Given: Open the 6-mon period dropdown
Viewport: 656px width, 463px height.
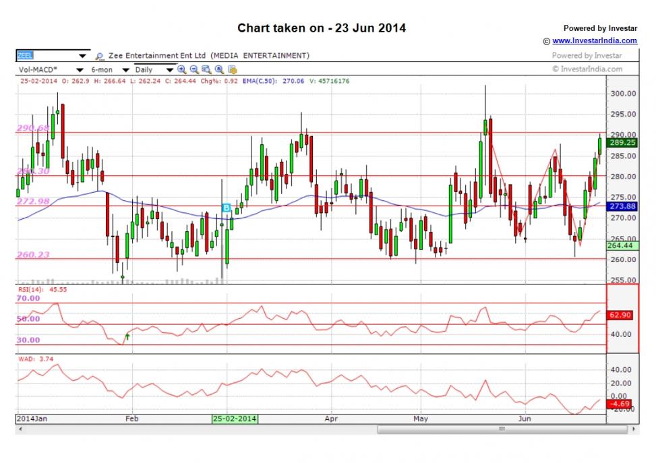Looking at the screenshot, I should (x=125, y=70).
